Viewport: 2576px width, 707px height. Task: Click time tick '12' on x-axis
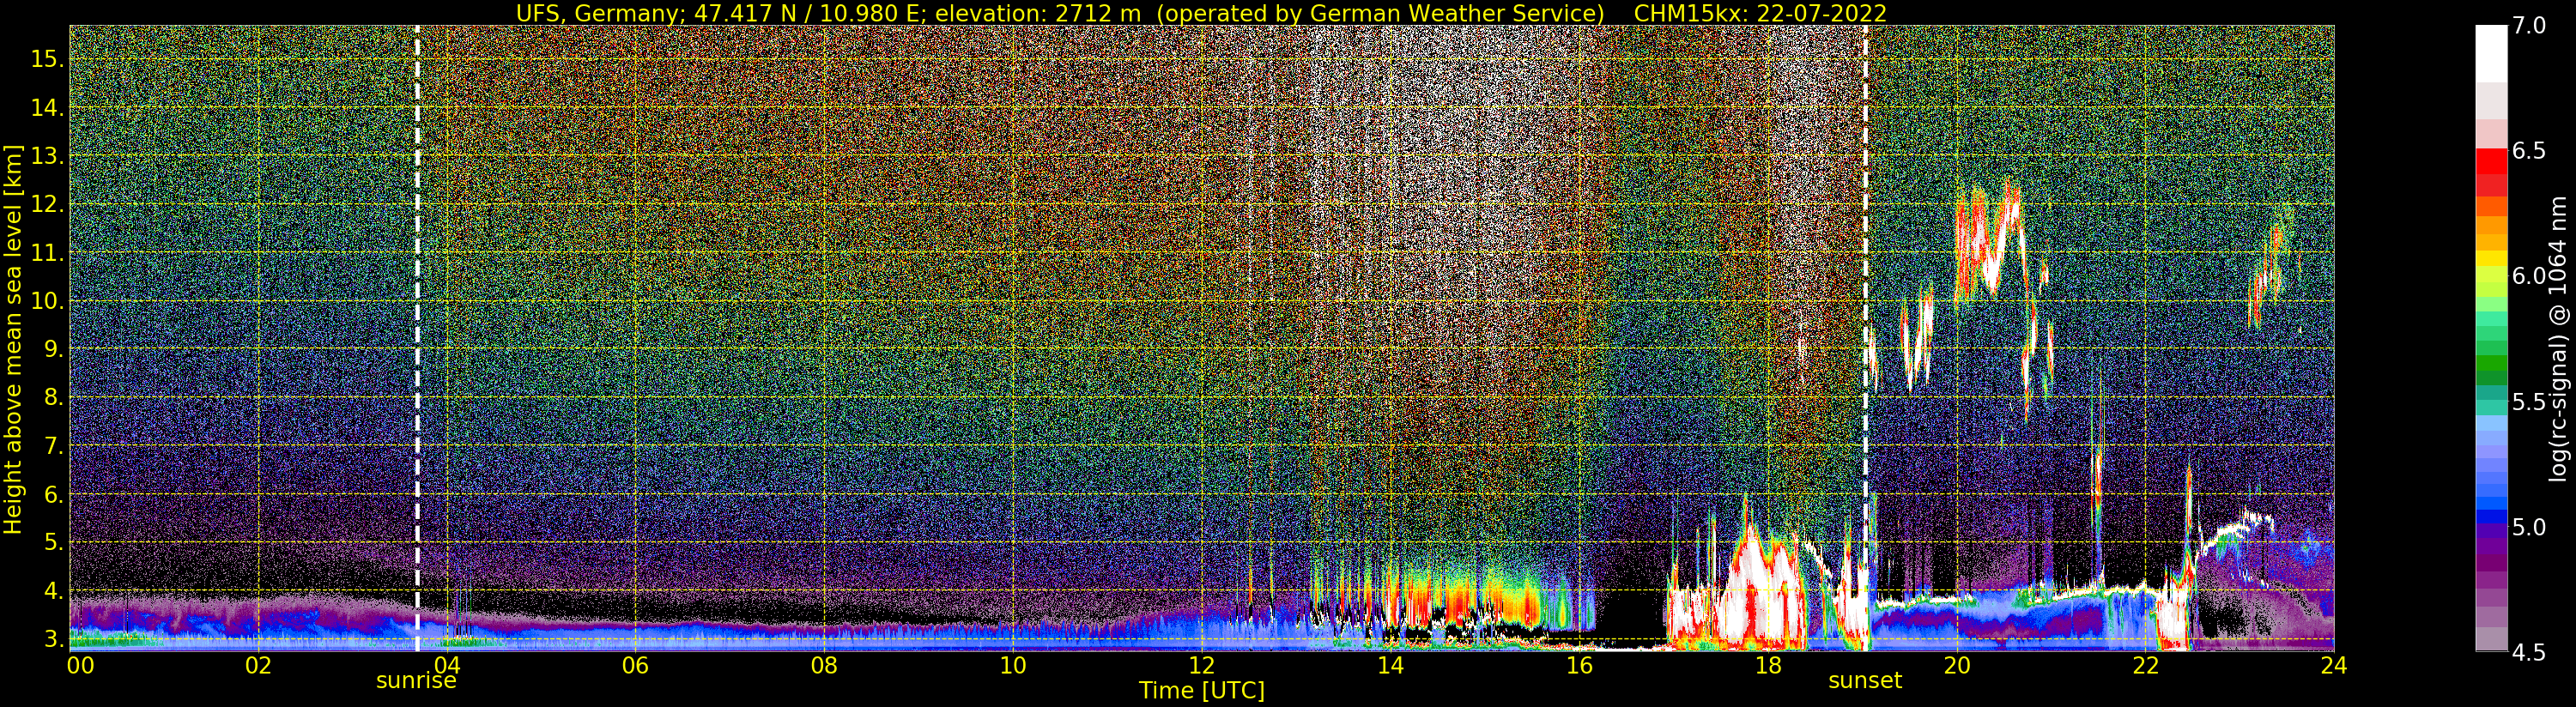pyautogui.click(x=1202, y=665)
